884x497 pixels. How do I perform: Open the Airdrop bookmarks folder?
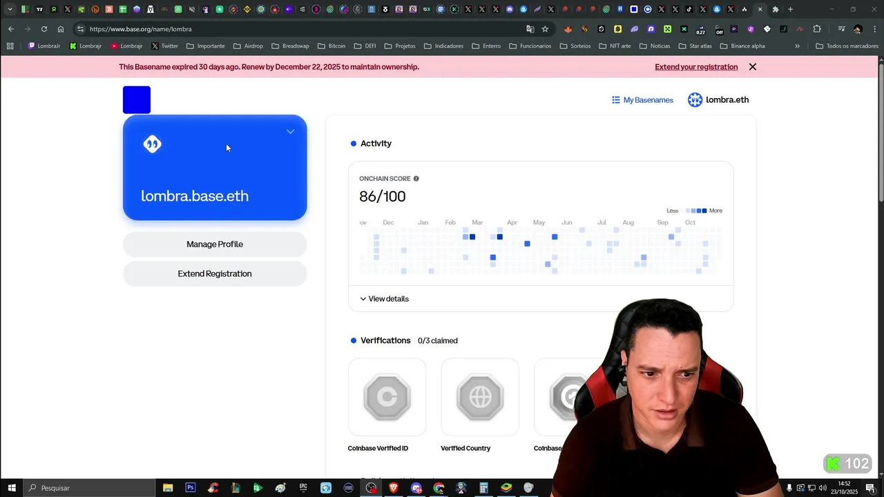click(x=248, y=46)
